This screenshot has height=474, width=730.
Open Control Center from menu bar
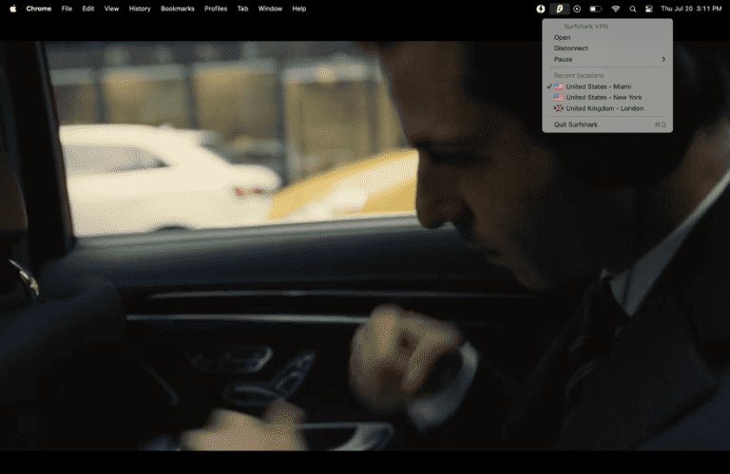tap(649, 9)
